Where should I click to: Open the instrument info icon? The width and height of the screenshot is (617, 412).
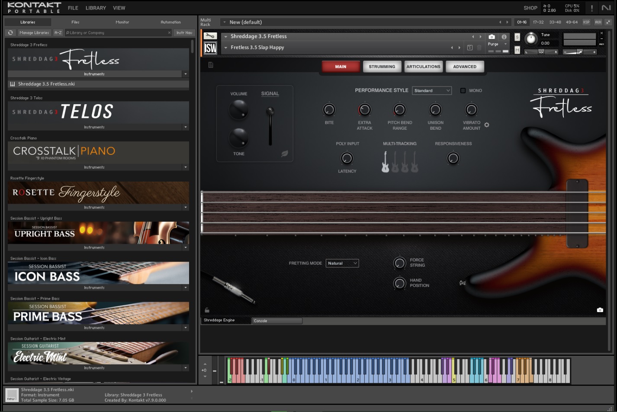(x=504, y=37)
